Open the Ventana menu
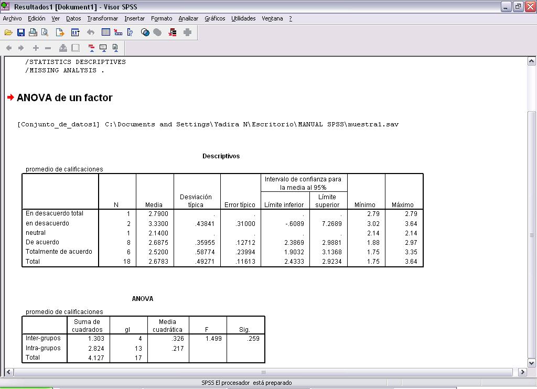Viewport: 537px width, 389px height. tap(272, 18)
